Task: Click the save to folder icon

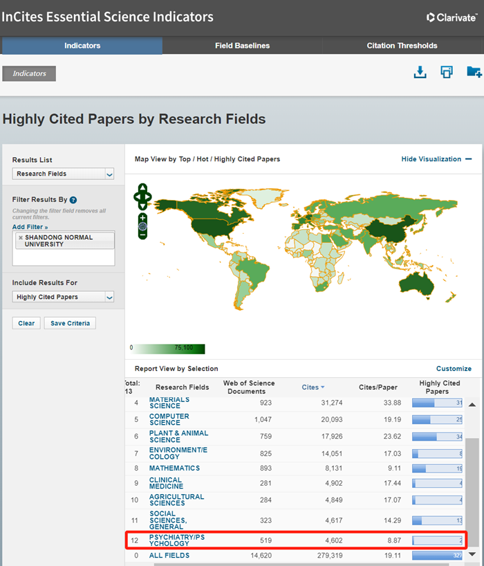Action: 474,72
